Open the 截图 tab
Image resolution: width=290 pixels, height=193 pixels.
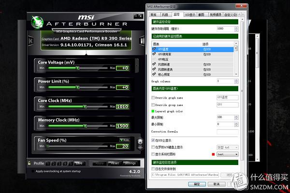(x=202, y=14)
